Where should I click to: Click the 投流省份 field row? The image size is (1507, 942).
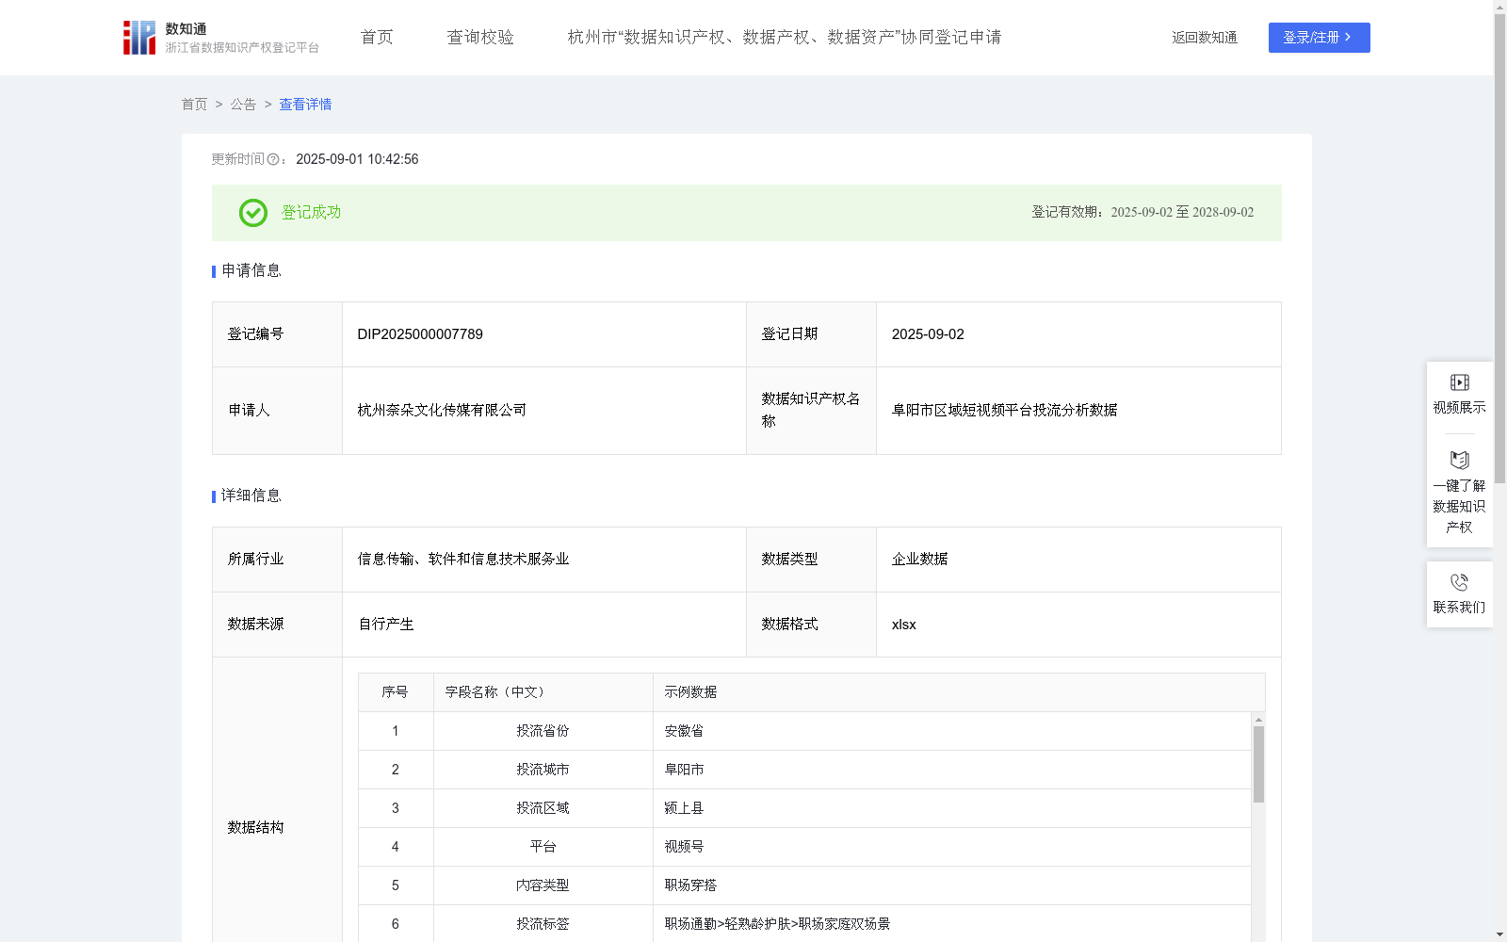click(804, 731)
